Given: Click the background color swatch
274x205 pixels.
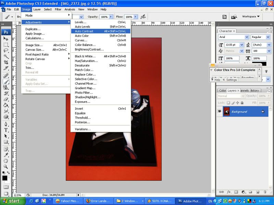Looking at the screenshot, I should (x=9, y=181).
